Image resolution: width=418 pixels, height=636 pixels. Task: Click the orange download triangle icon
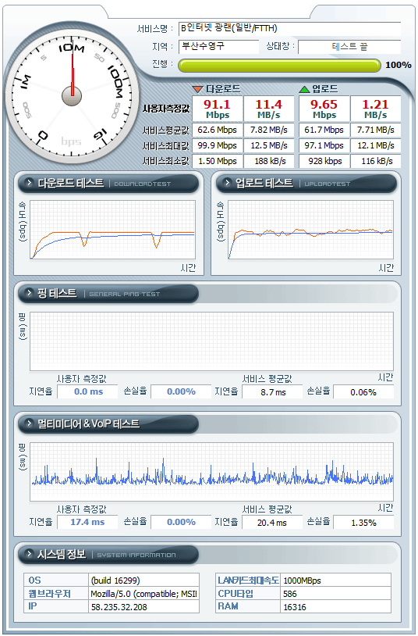197,89
